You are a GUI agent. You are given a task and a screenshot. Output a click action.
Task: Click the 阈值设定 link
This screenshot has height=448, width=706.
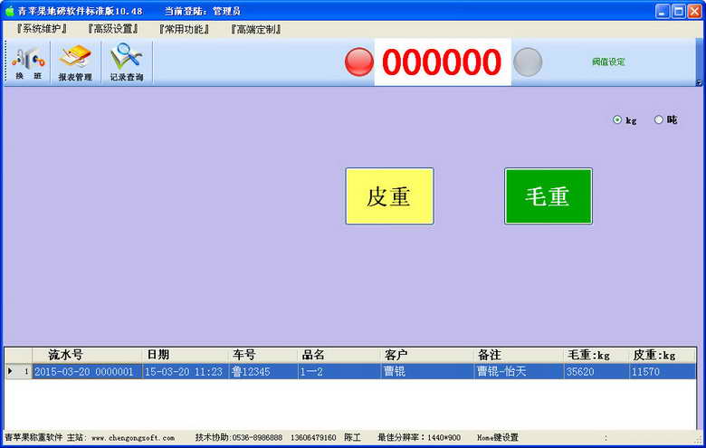608,62
